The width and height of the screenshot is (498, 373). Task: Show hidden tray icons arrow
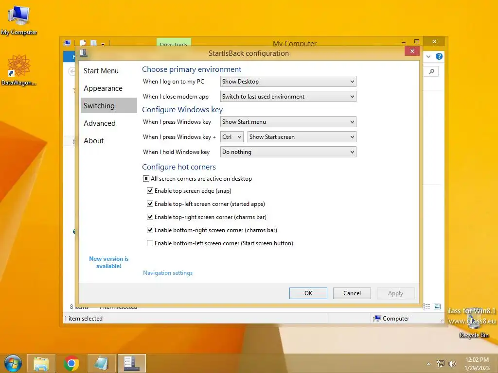tap(429, 364)
